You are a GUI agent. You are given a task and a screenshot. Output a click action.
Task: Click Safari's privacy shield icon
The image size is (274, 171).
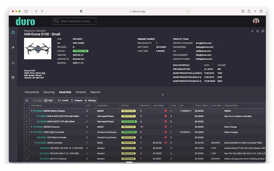coord(82,11)
